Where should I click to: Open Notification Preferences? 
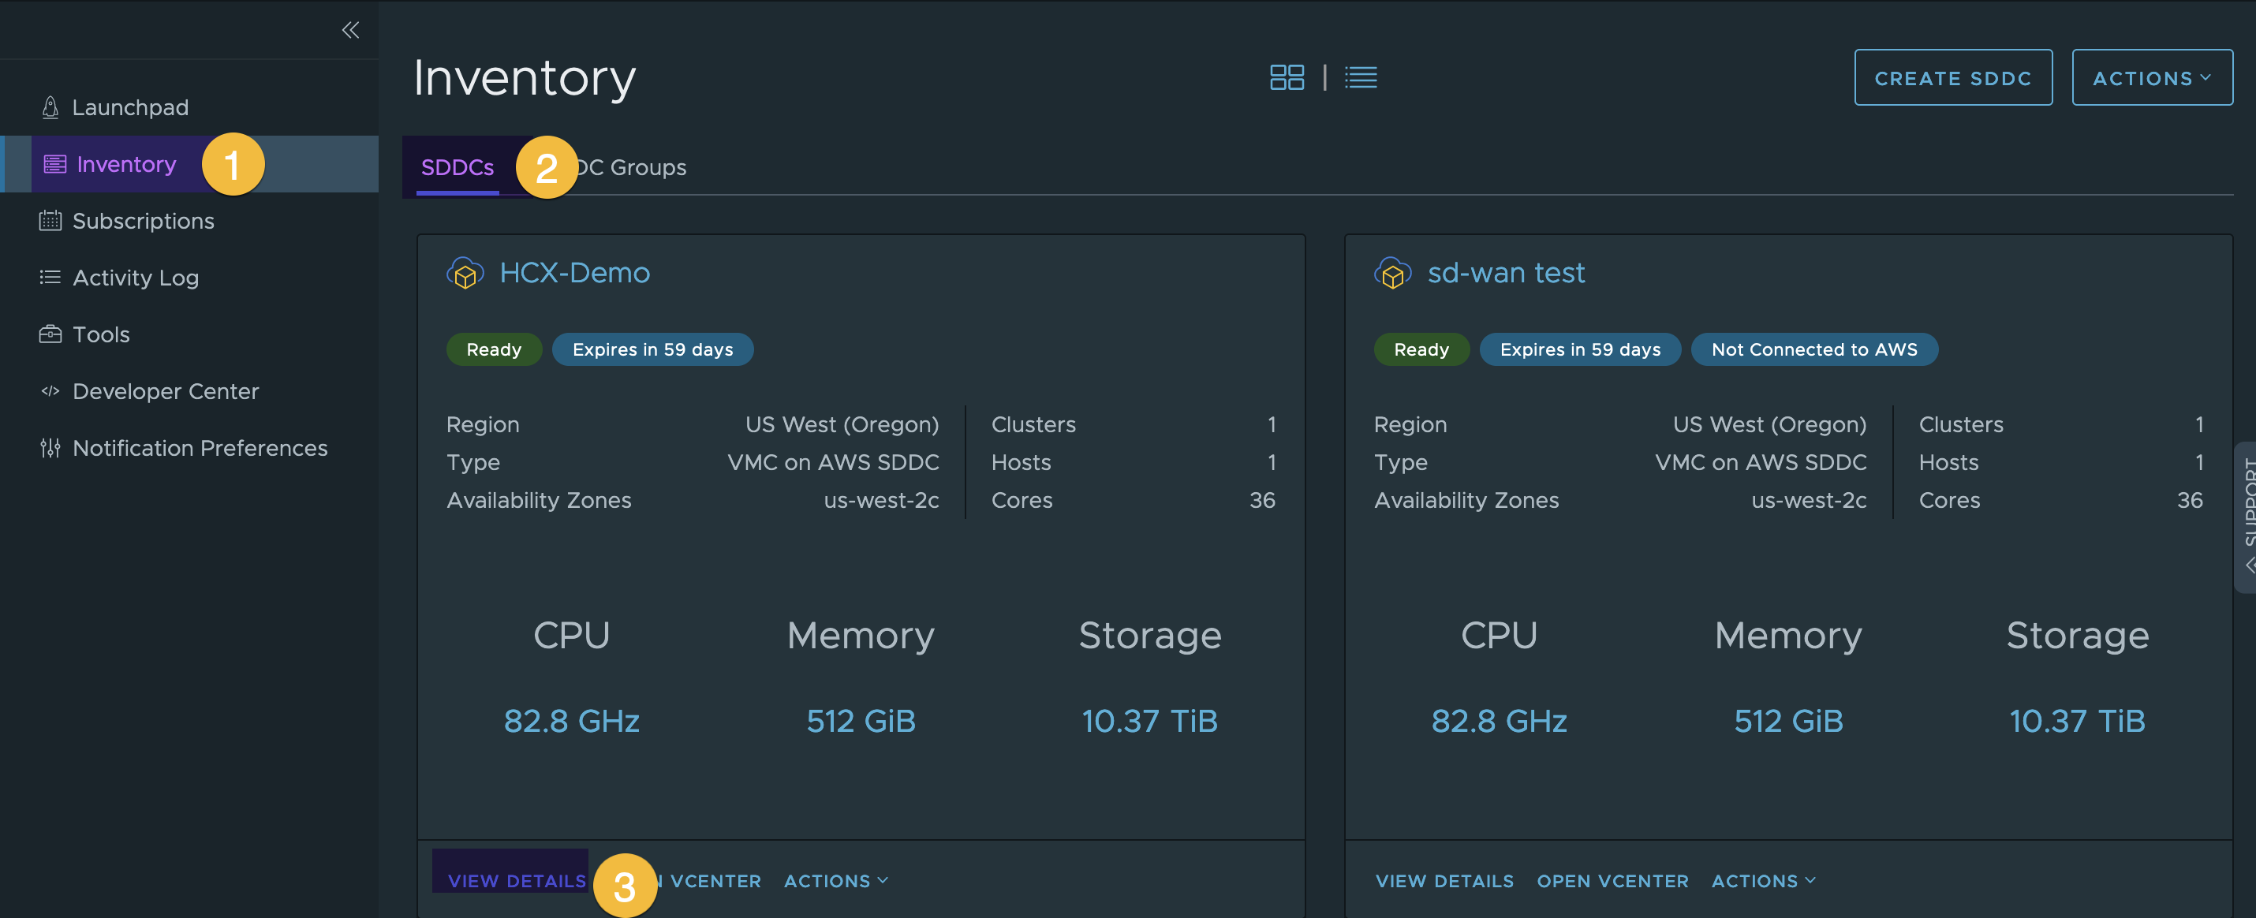pyautogui.click(x=200, y=449)
